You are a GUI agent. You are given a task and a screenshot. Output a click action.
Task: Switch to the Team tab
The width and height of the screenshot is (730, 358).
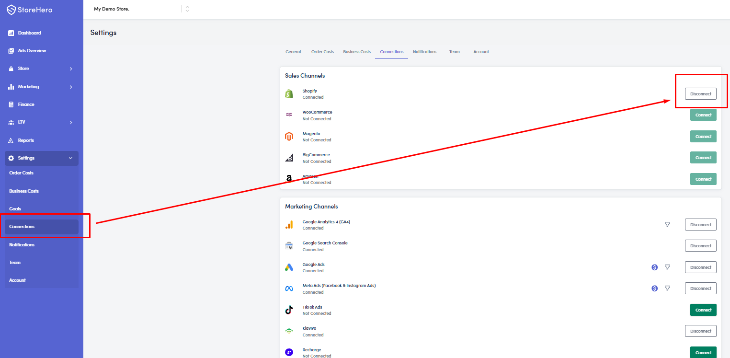(455, 52)
